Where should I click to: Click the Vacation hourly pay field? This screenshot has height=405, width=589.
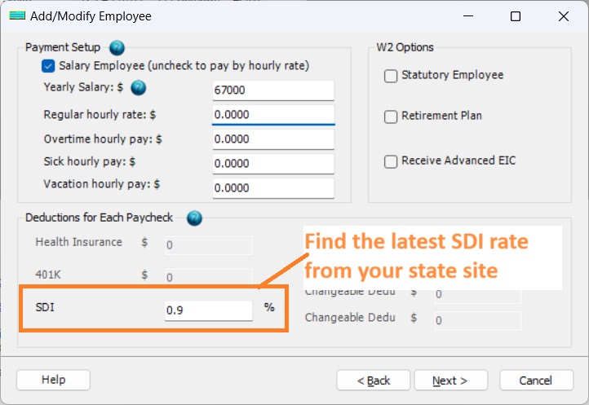tap(273, 188)
